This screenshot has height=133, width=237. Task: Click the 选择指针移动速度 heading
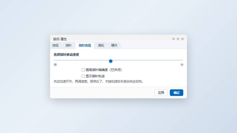[66, 55]
